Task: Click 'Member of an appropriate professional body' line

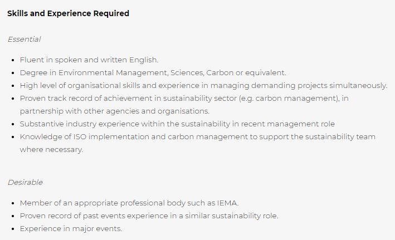Action: tap(129, 203)
